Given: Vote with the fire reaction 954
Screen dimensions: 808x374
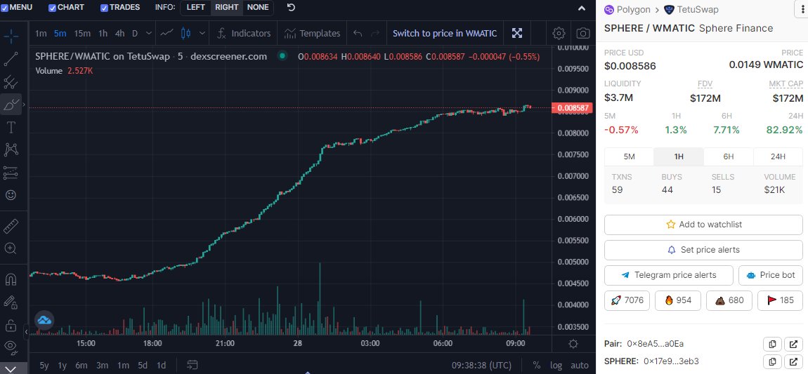Looking at the screenshot, I should (x=678, y=300).
